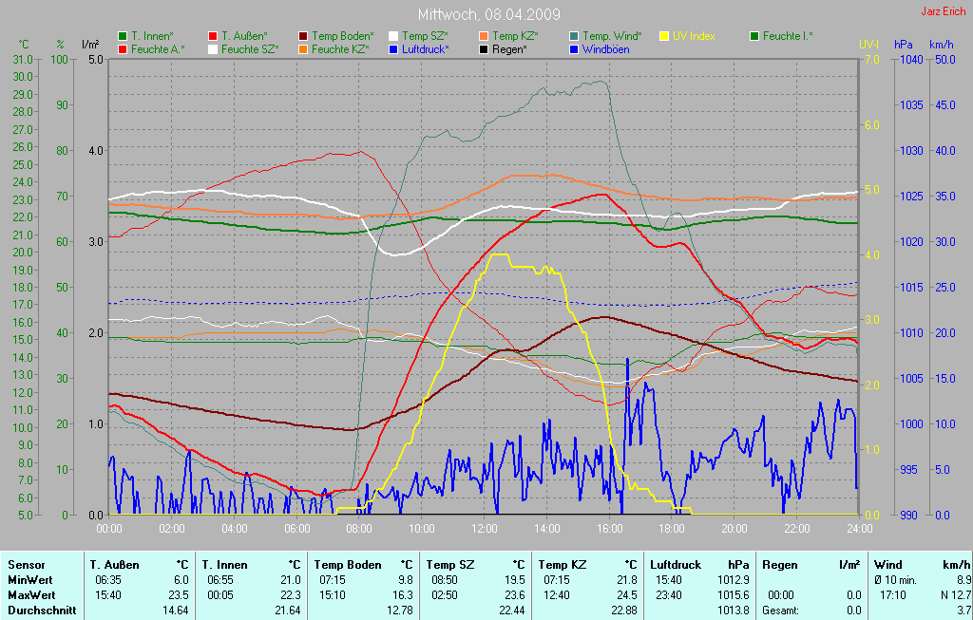The height and width of the screenshot is (620, 973).
Task: Click the blue Luftdruck legend marker
Action: [393, 48]
